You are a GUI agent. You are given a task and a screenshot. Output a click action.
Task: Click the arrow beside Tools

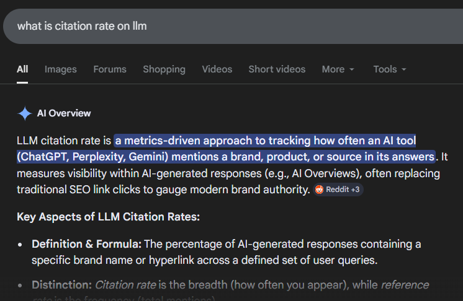404,70
